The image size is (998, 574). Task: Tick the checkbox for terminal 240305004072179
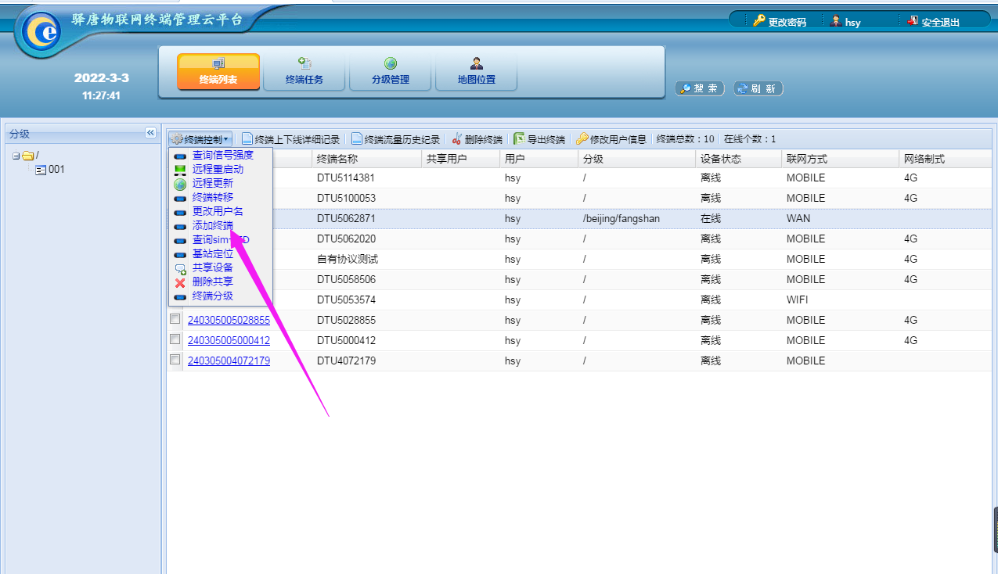point(175,360)
